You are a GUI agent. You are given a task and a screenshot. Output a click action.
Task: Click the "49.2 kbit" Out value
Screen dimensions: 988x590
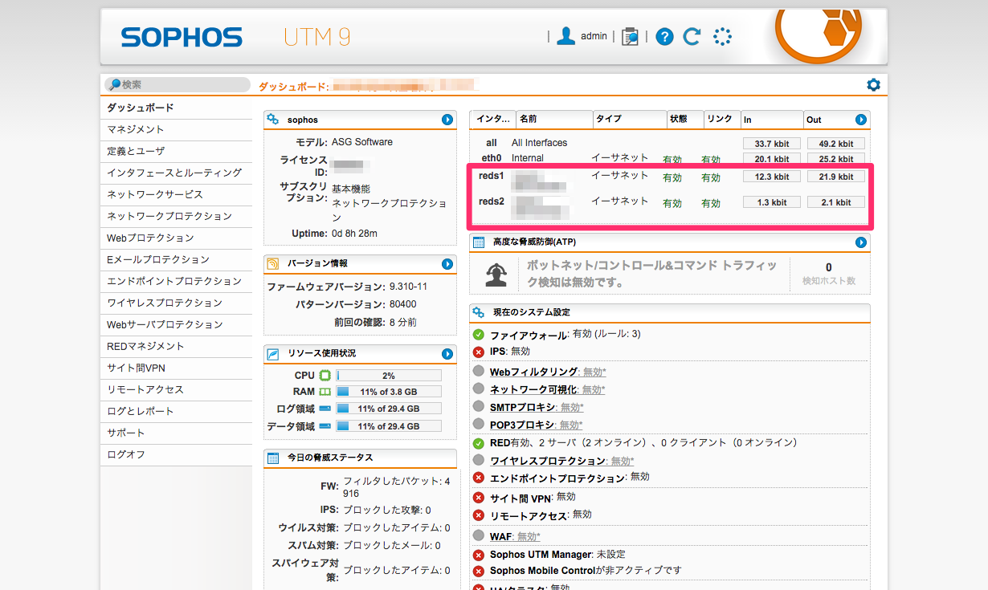pyautogui.click(x=836, y=143)
